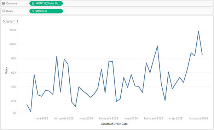
Task: Click the maja 2023 axis label
Action: [86, 118]
